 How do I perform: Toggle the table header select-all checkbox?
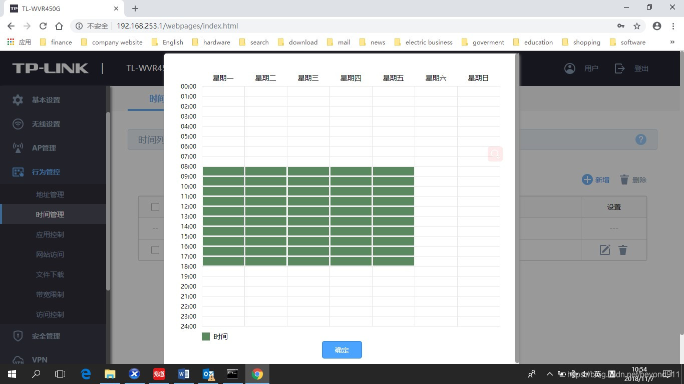[155, 207]
